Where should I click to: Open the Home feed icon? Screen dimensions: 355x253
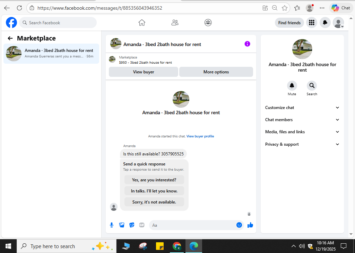point(142,22)
